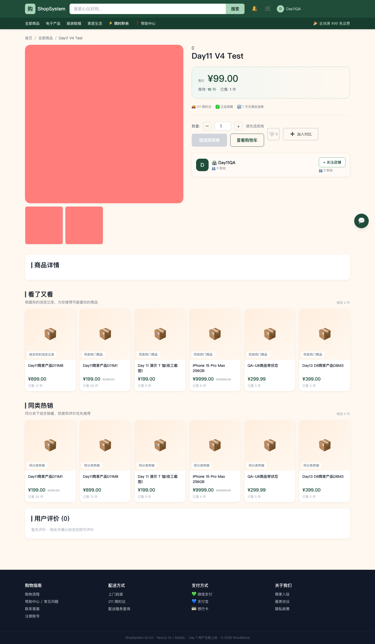Click the 搜索 search button
375x644 pixels.
[235, 9]
